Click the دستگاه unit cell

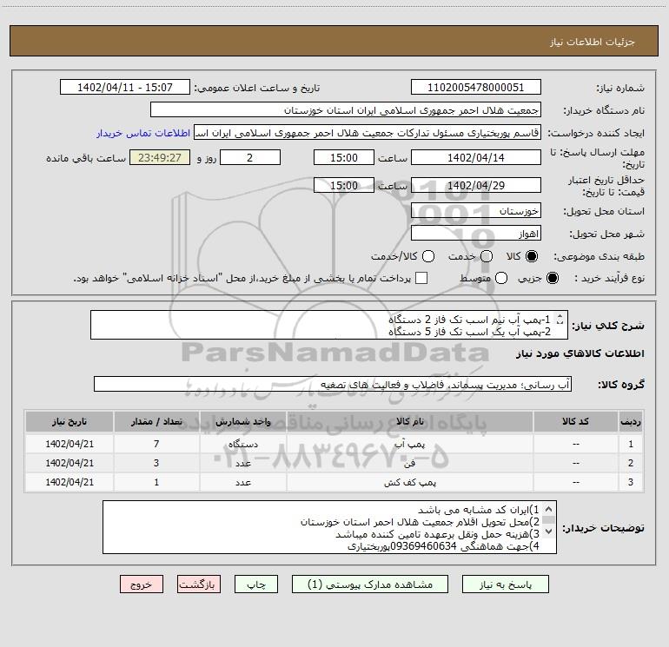click(243, 444)
